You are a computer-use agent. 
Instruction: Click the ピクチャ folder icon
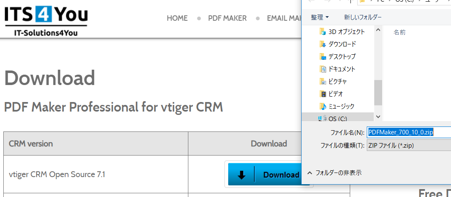[x=322, y=81]
